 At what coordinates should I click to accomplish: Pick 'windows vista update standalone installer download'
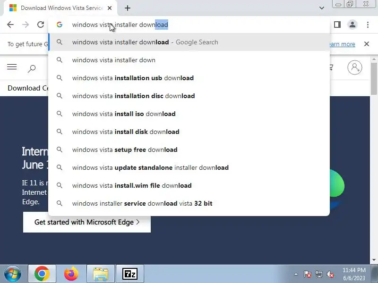[x=189, y=167]
